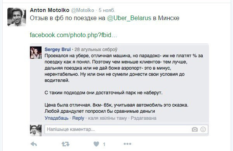Click commenter avatar beside comment field

click(x=36, y=130)
